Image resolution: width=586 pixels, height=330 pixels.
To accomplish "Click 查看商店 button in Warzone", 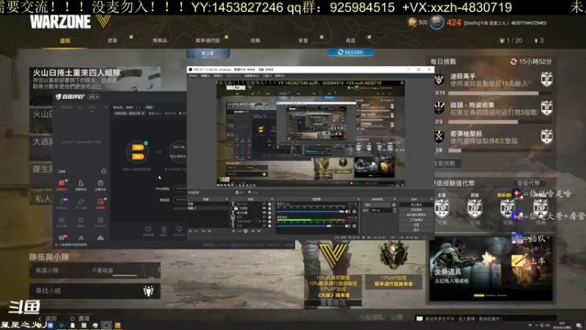I will (x=333, y=303).
